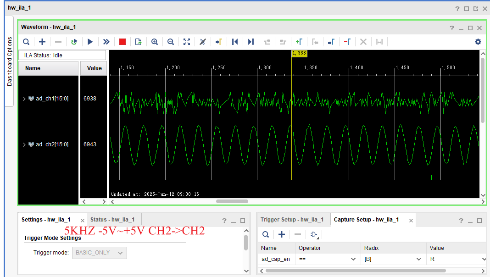This screenshot has width=490, height=277.
Task: Open capture condition logic gate menu
Action: point(314,234)
